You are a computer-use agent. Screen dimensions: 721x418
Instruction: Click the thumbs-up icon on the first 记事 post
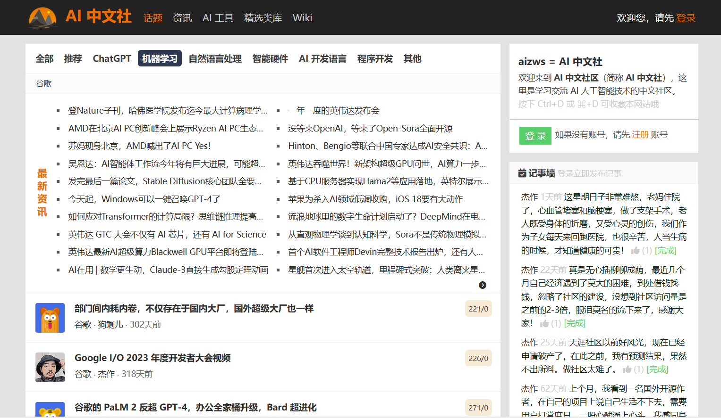click(635, 251)
